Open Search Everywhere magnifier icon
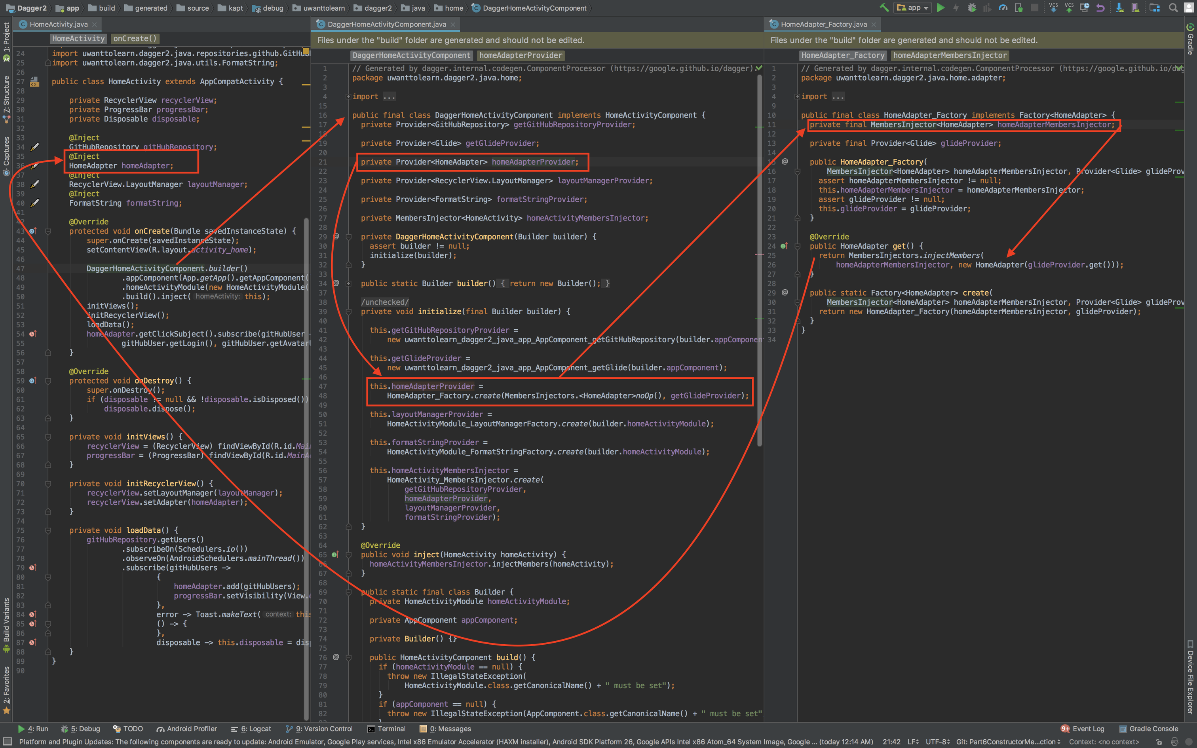1197x748 pixels. 1172,8
